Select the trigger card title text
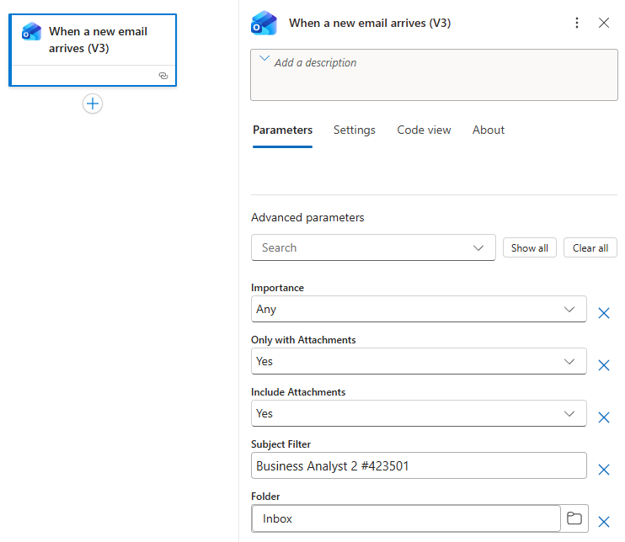 pyautogui.click(x=98, y=40)
